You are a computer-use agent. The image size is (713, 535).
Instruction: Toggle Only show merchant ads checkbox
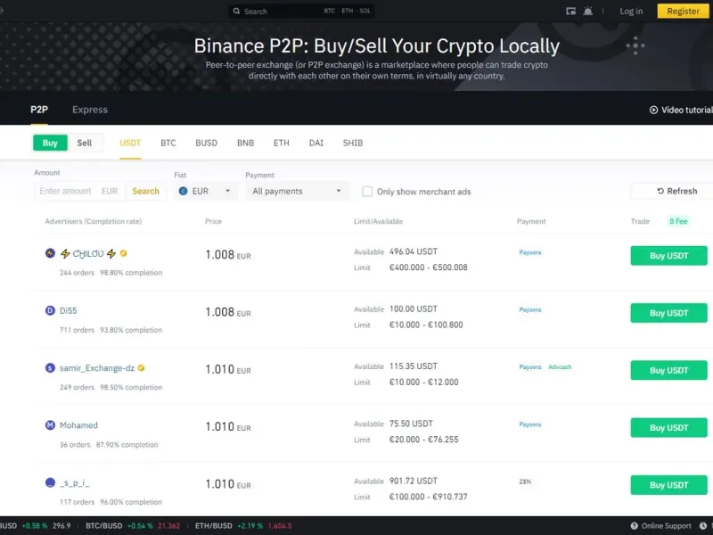coord(367,192)
